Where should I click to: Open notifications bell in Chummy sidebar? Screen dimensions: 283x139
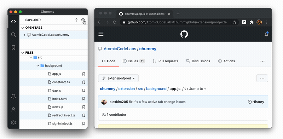[13, 97]
